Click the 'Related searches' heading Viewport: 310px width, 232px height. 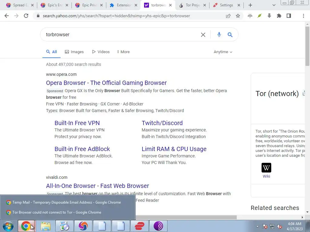(275, 208)
